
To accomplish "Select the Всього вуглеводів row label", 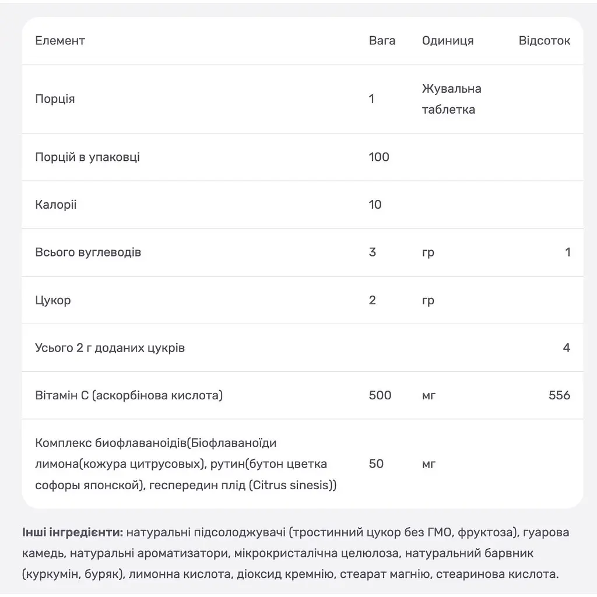I will click(x=88, y=252).
